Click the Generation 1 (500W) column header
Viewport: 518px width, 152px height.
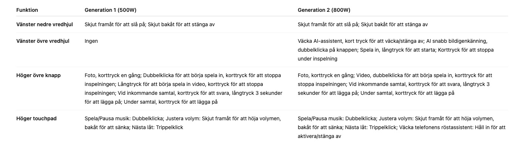(113, 10)
